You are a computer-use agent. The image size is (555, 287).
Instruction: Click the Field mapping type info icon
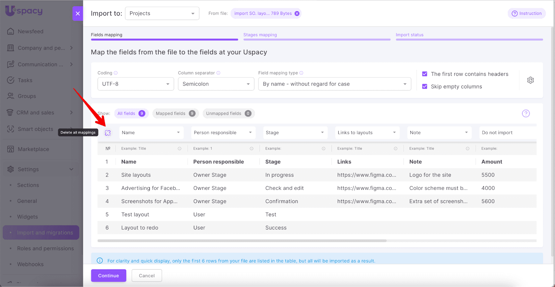(x=301, y=73)
